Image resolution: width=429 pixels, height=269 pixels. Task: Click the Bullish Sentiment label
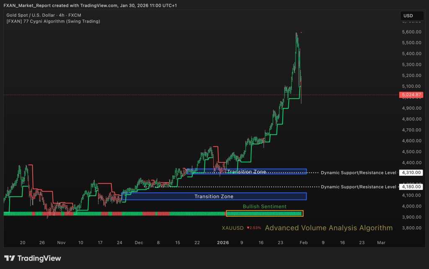pos(264,206)
